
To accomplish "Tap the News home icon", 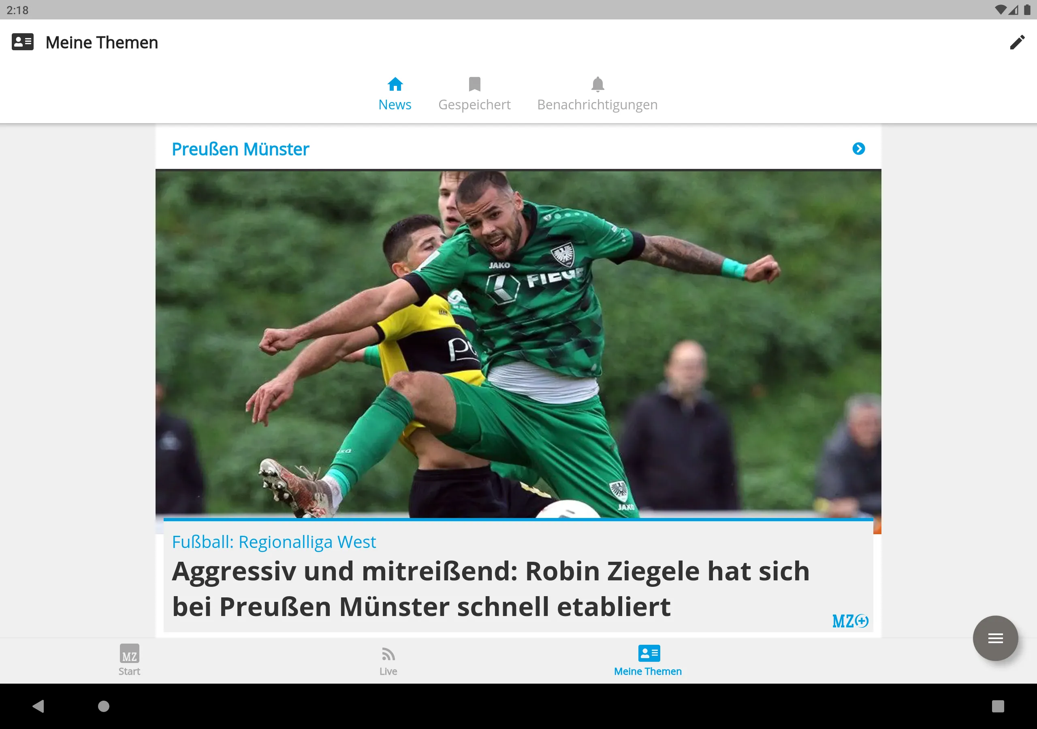I will pyautogui.click(x=395, y=83).
